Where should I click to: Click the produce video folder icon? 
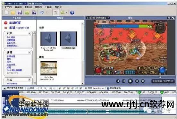point(63,13)
